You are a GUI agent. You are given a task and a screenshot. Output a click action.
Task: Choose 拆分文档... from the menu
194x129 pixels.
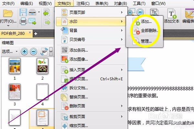click(x=92, y=88)
